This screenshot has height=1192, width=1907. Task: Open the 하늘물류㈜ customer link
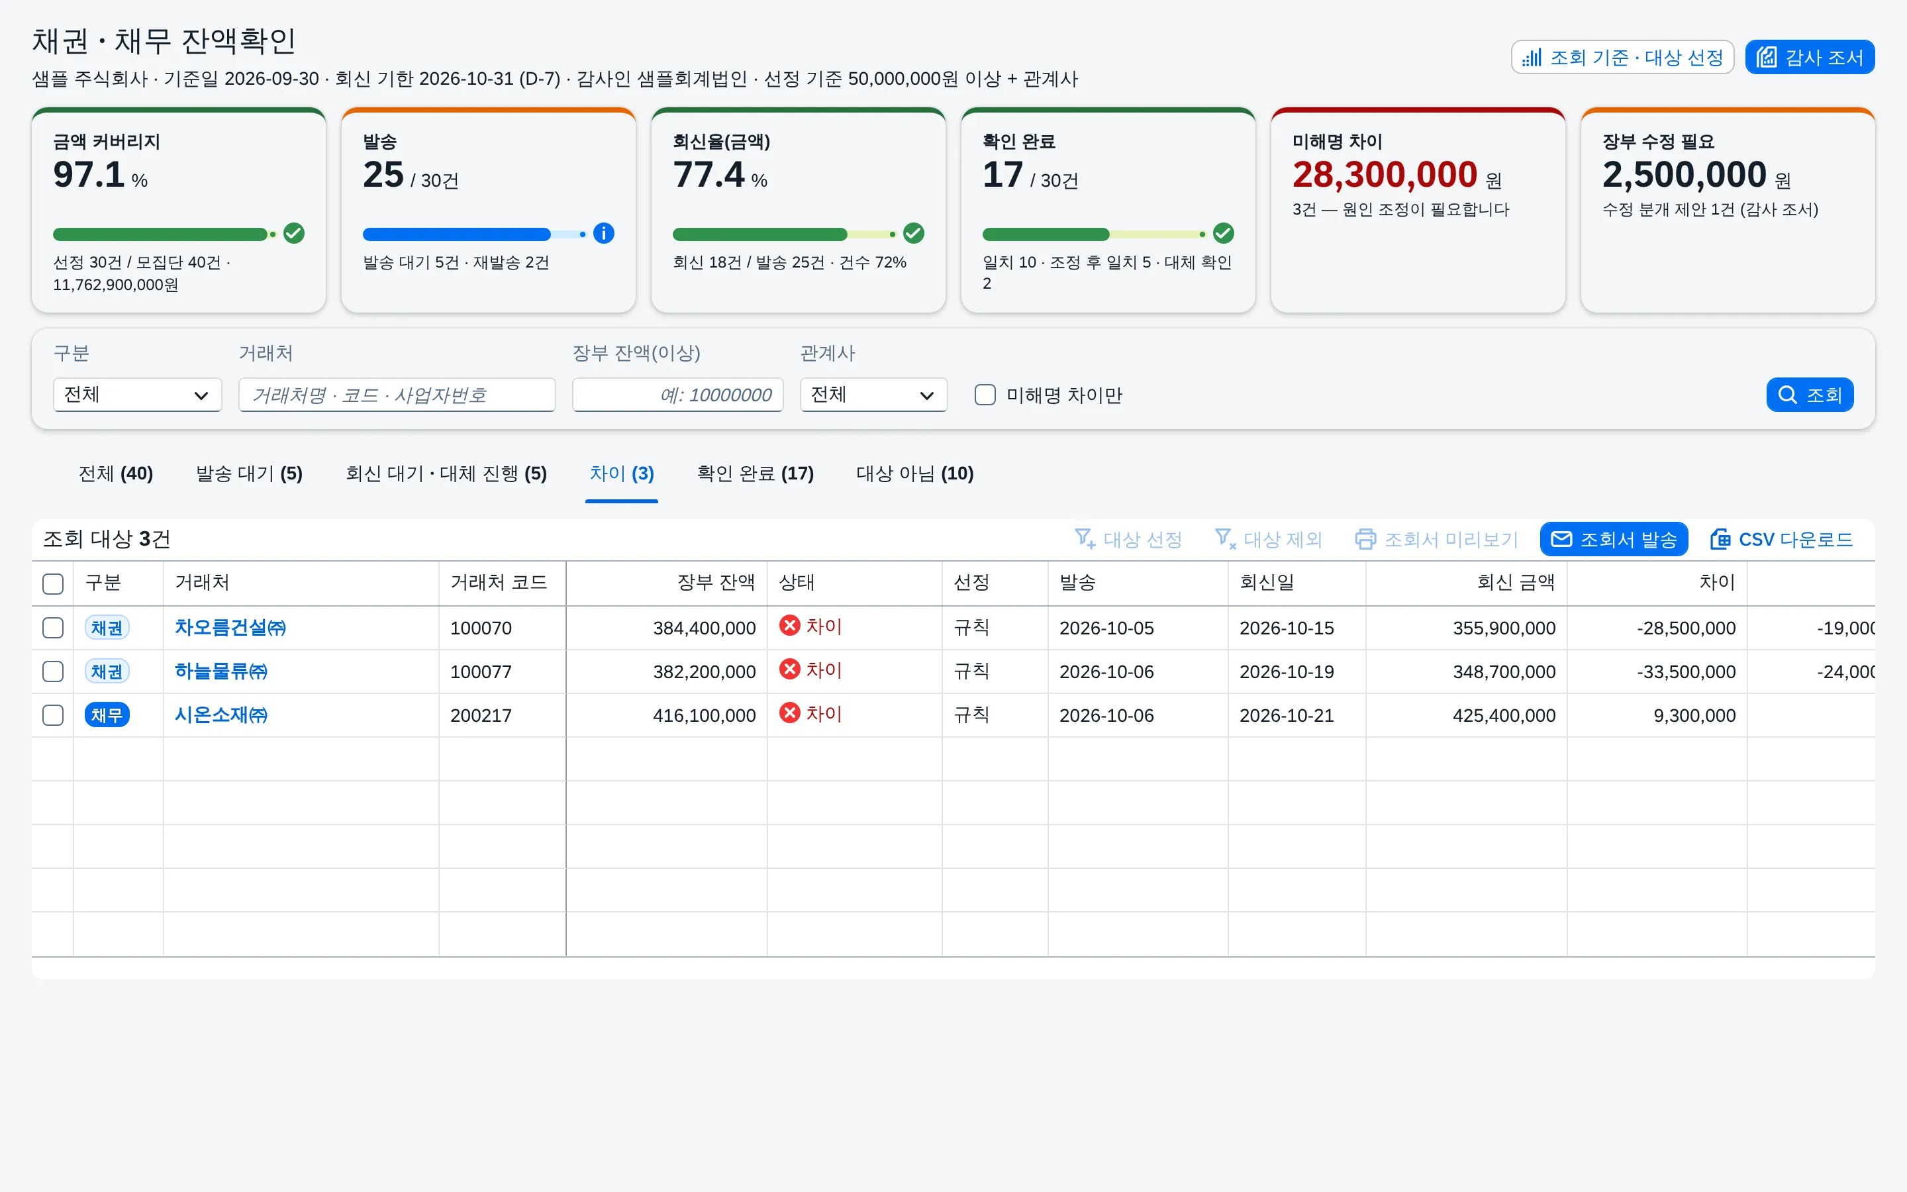point(220,671)
